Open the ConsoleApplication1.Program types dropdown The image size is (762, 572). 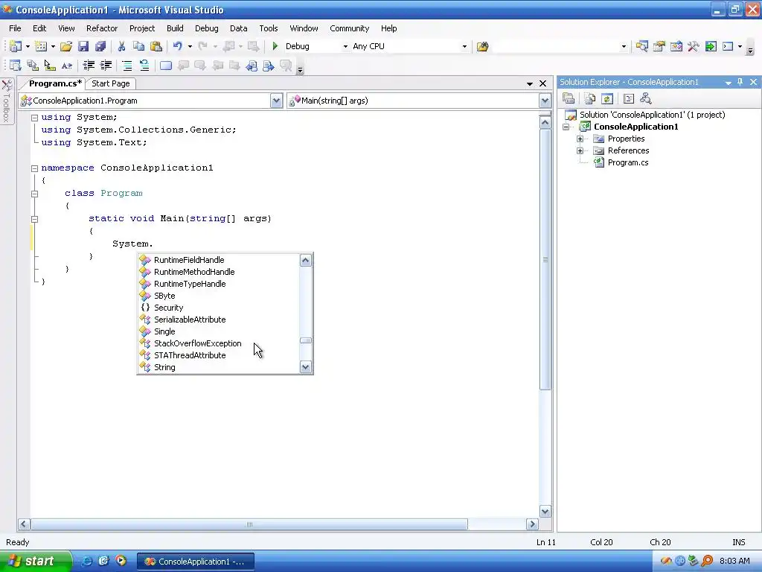[276, 101]
